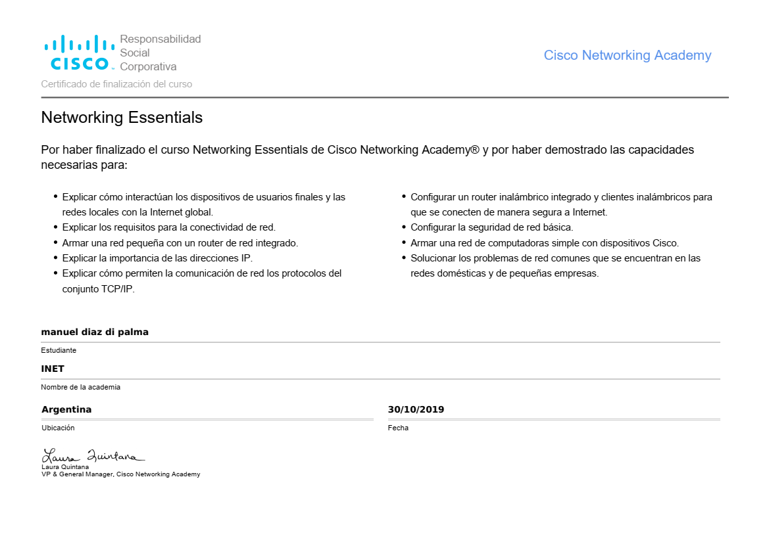Click the Networking Essentials course title

click(122, 118)
